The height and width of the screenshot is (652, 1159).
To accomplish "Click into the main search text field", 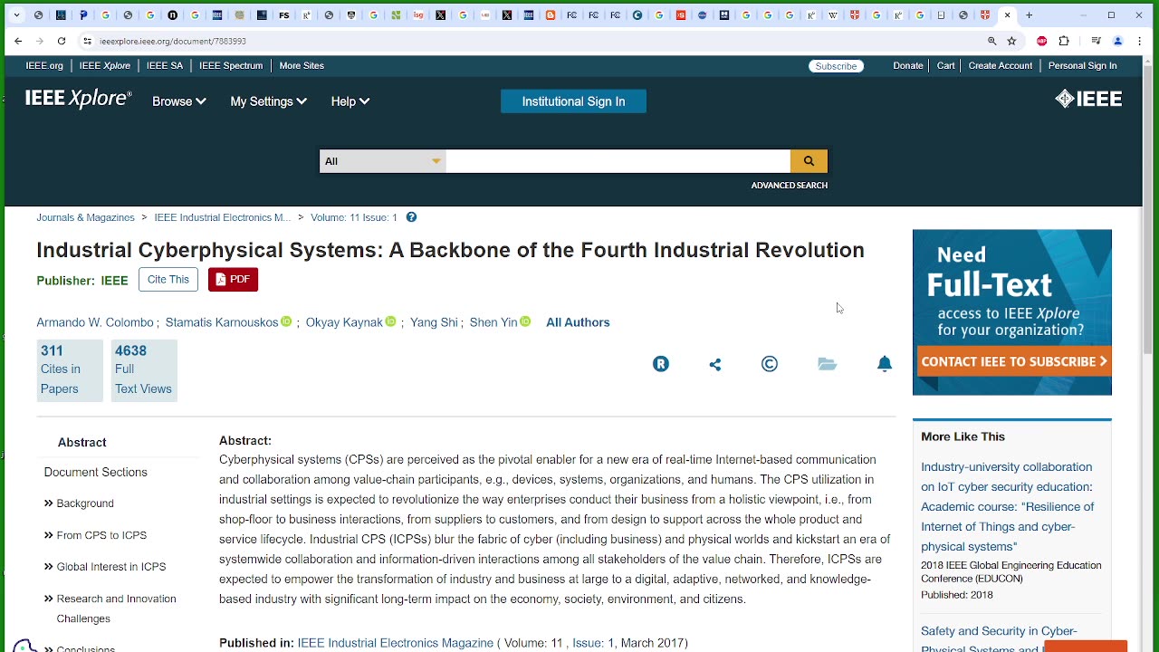I will click(x=618, y=161).
